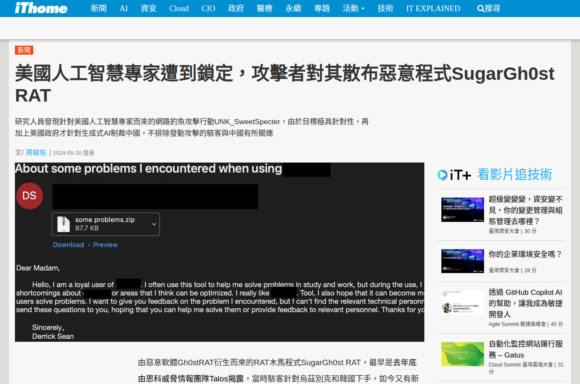Open video title 超級變變變，資安變不見
Image resolution: width=580 pixels, height=384 pixels.
(526, 210)
